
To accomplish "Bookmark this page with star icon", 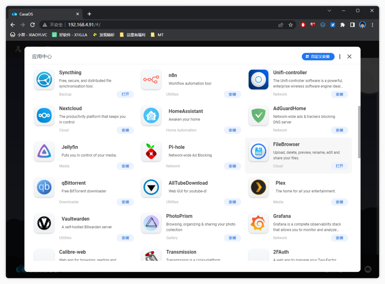I will pos(291,25).
